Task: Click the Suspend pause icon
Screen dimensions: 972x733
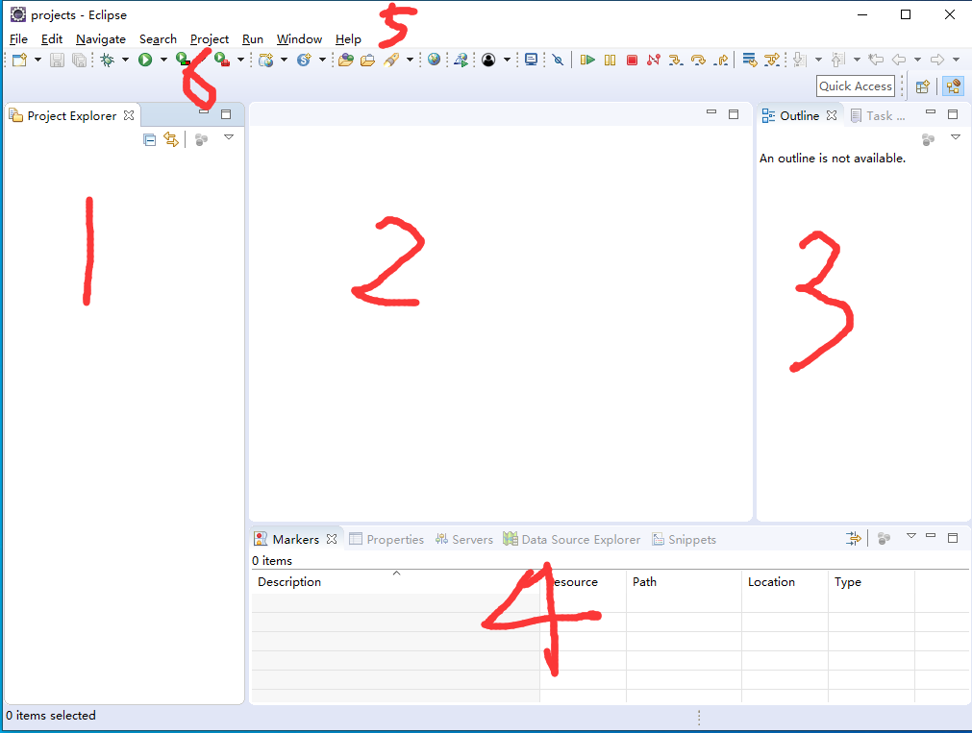Action: tap(610, 60)
